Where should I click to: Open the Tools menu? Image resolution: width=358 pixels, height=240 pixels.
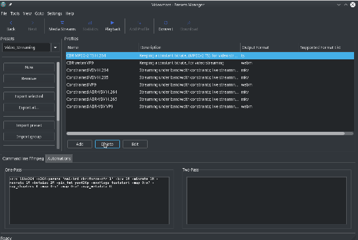[15, 13]
